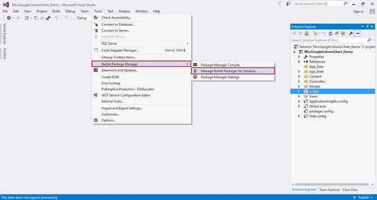Screen dimensions: 377x200
Task: Click the Navigate Backward toolbar icon
Action: click(x=9, y=18)
